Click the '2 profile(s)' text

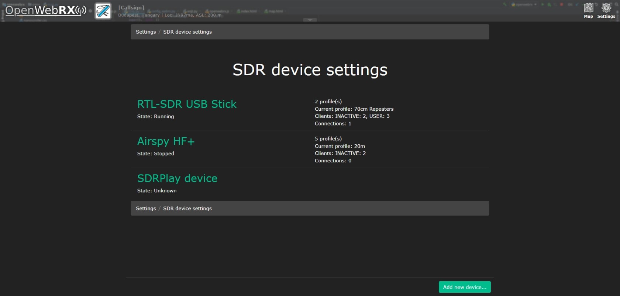[x=328, y=101]
